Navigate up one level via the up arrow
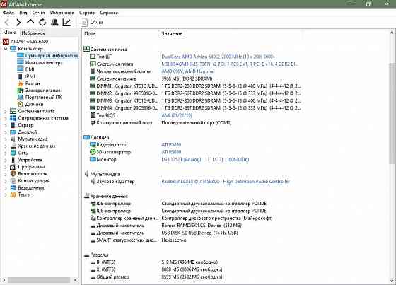 pyautogui.click(x=30, y=22)
